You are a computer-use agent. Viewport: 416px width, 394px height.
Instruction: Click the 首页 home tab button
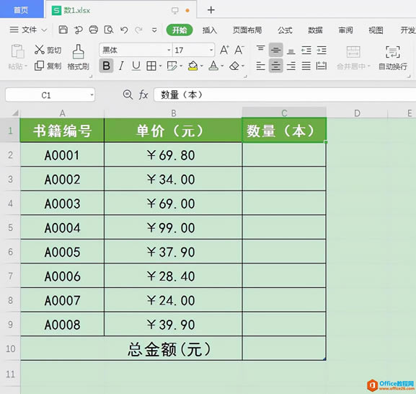point(21,10)
